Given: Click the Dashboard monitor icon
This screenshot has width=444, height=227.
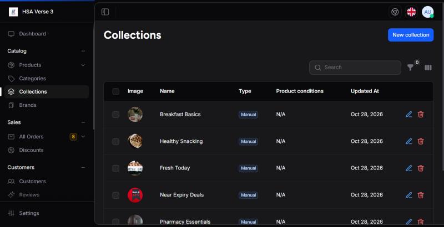Looking at the screenshot, I should [x=11, y=34].
